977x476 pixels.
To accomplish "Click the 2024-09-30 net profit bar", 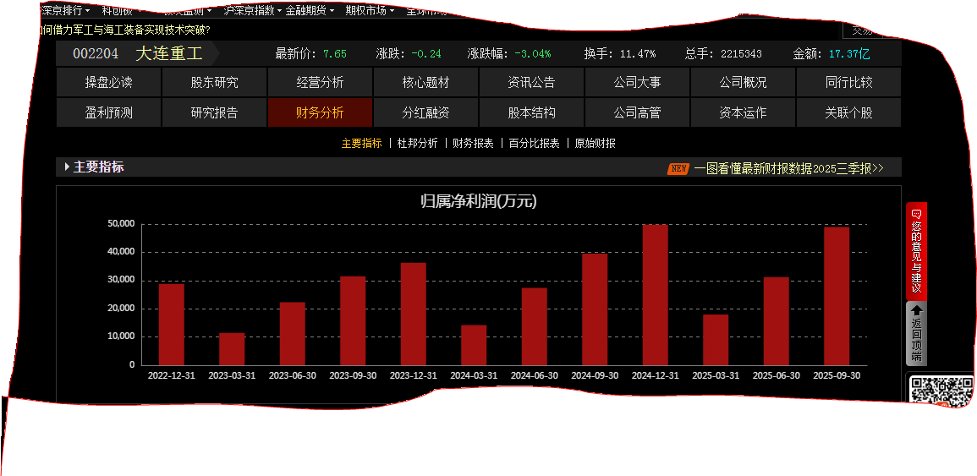I will pos(595,309).
